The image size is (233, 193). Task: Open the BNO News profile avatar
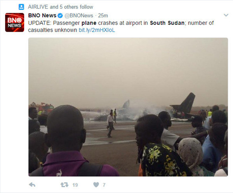click(15, 22)
